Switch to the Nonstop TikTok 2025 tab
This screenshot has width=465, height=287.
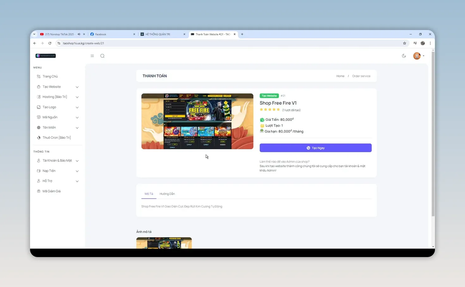pos(62,34)
